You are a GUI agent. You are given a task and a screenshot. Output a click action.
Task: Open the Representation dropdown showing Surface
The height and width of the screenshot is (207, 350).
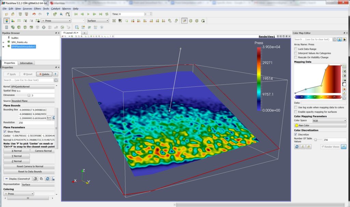tap(38, 184)
